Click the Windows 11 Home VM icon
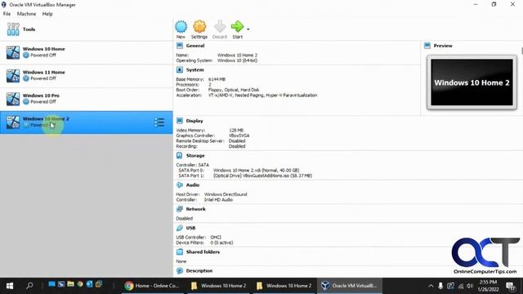This screenshot has width=523, height=294. click(x=13, y=76)
